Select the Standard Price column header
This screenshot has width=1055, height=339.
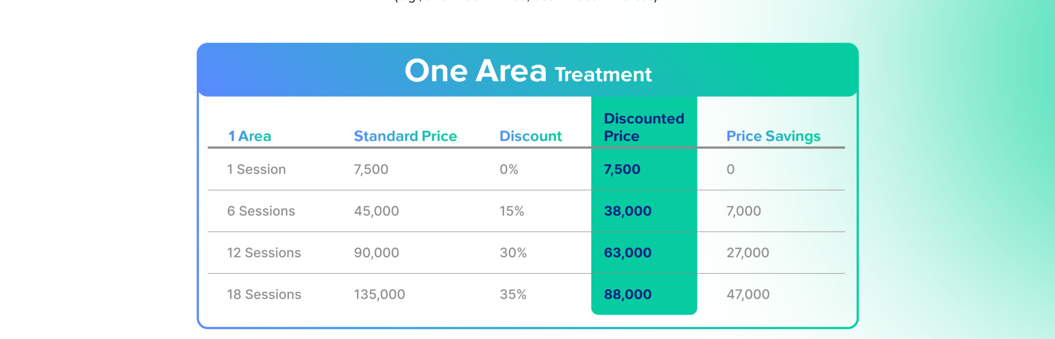click(x=405, y=136)
